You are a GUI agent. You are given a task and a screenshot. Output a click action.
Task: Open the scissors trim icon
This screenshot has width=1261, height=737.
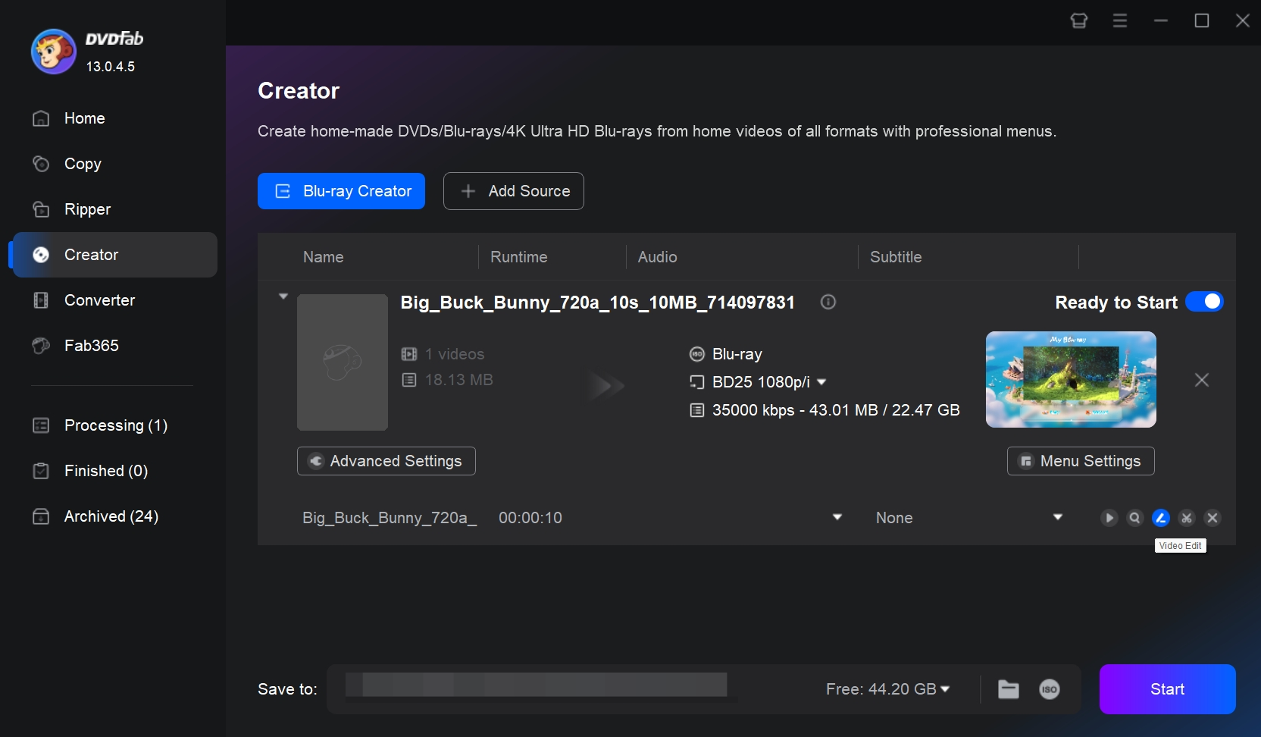coord(1187,518)
